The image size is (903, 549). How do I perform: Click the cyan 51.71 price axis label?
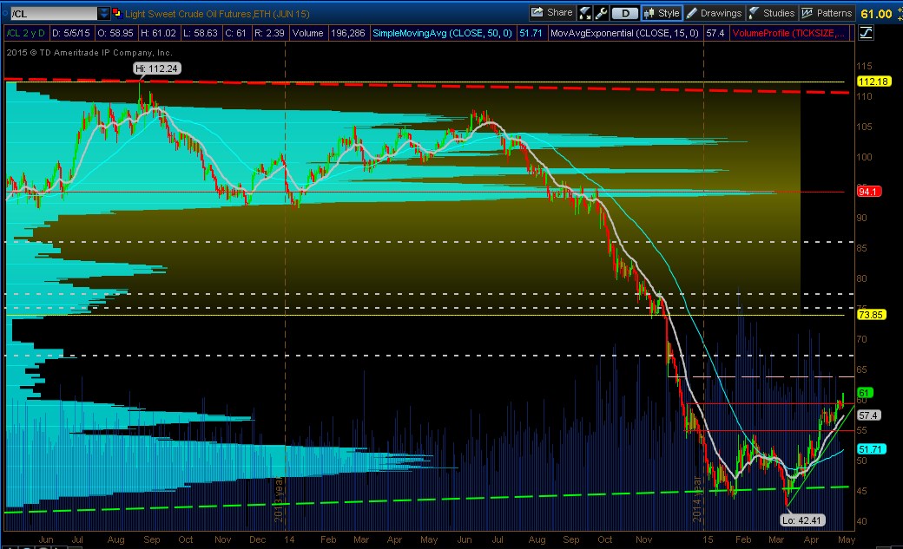(872, 449)
